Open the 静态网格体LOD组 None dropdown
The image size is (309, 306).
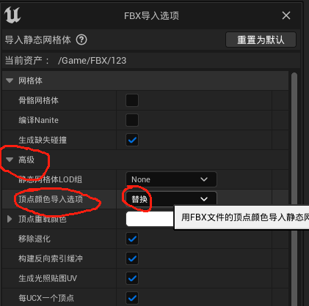click(171, 179)
